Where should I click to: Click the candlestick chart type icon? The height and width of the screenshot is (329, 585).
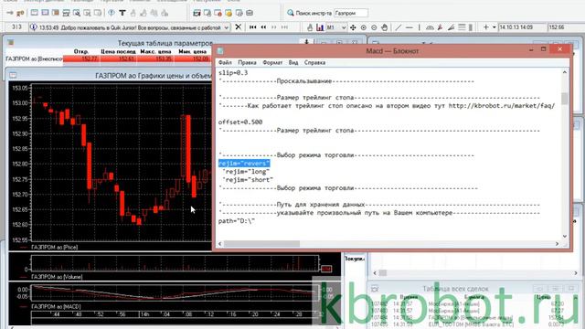[320, 27]
